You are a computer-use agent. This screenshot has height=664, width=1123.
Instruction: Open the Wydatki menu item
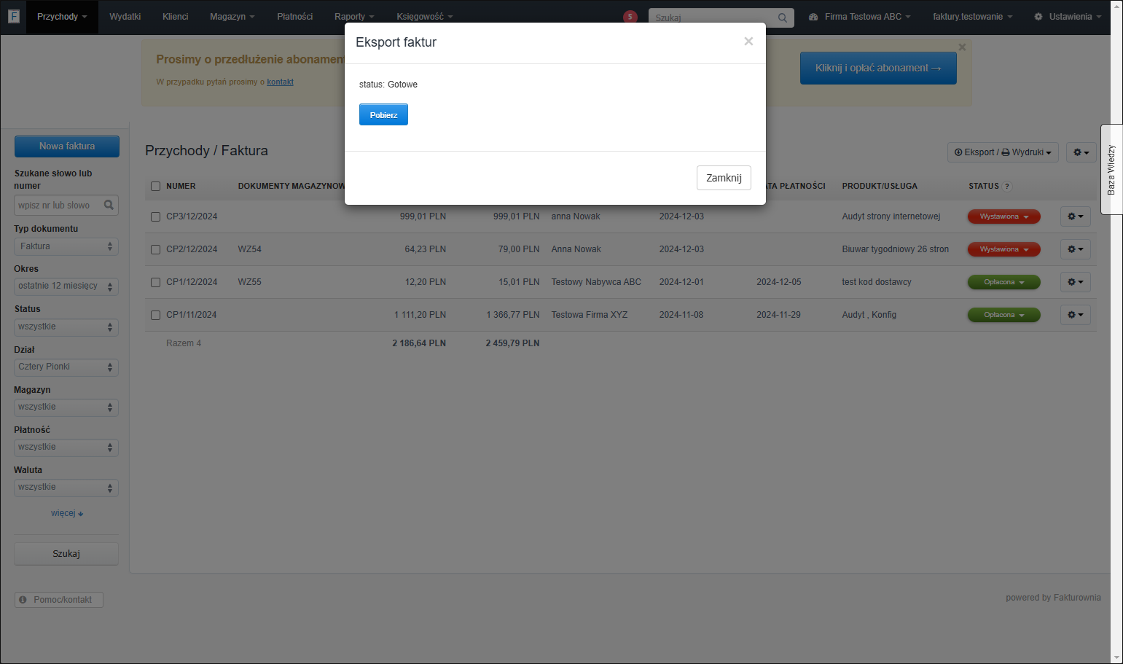[x=125, y=17]
